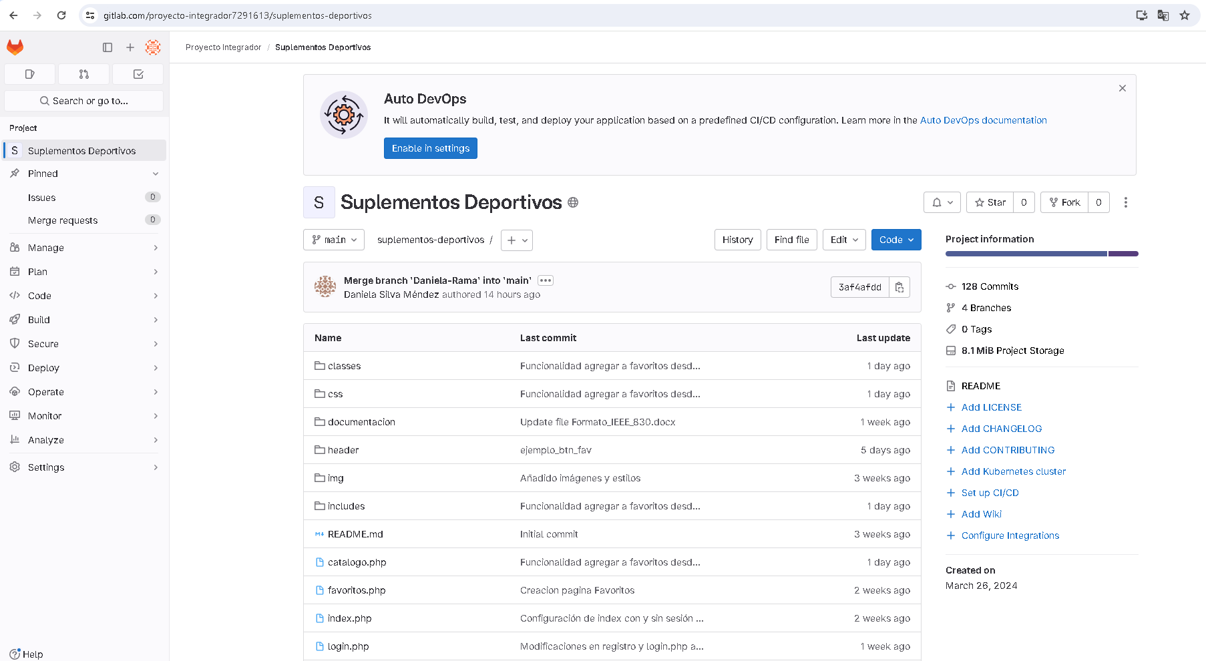
Task: Open Auto DevOps documentation link
Action: point(984,120)
